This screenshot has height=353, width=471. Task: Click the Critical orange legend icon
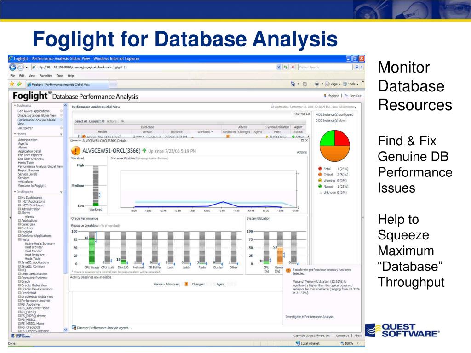[320, 174]
